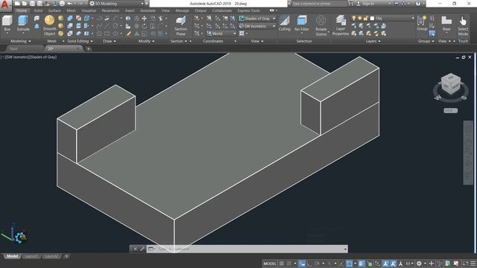Viewport: 477px width, 268px height.
Task: Open the AutoCAD application menu logo
Action: point(5,5)
